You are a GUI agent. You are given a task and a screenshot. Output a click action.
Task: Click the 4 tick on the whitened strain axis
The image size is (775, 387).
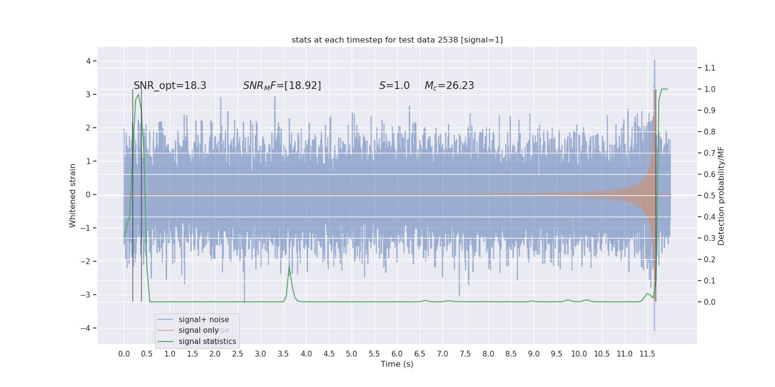coord(89,61)
